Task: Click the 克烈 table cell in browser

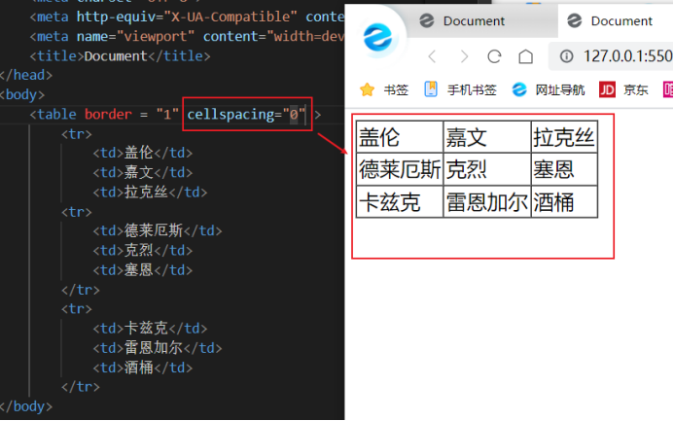Action: pyautogui.click(x=487, y=169)
